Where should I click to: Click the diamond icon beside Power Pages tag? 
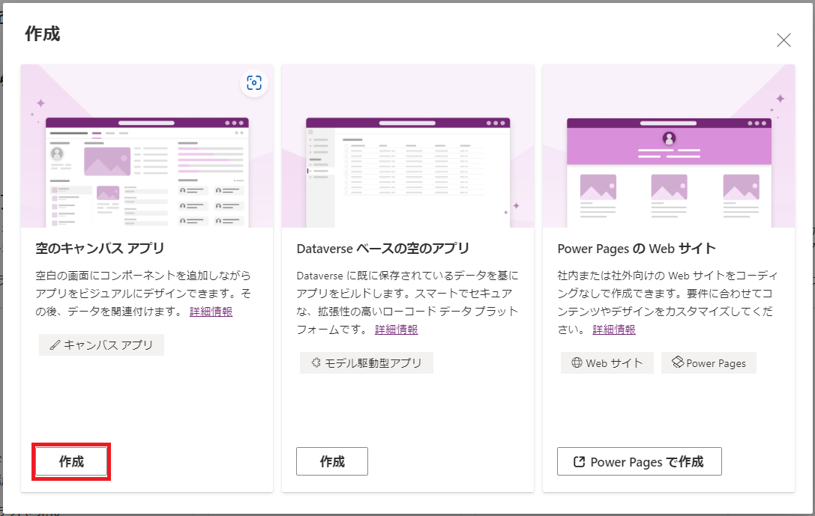[678, 362]
